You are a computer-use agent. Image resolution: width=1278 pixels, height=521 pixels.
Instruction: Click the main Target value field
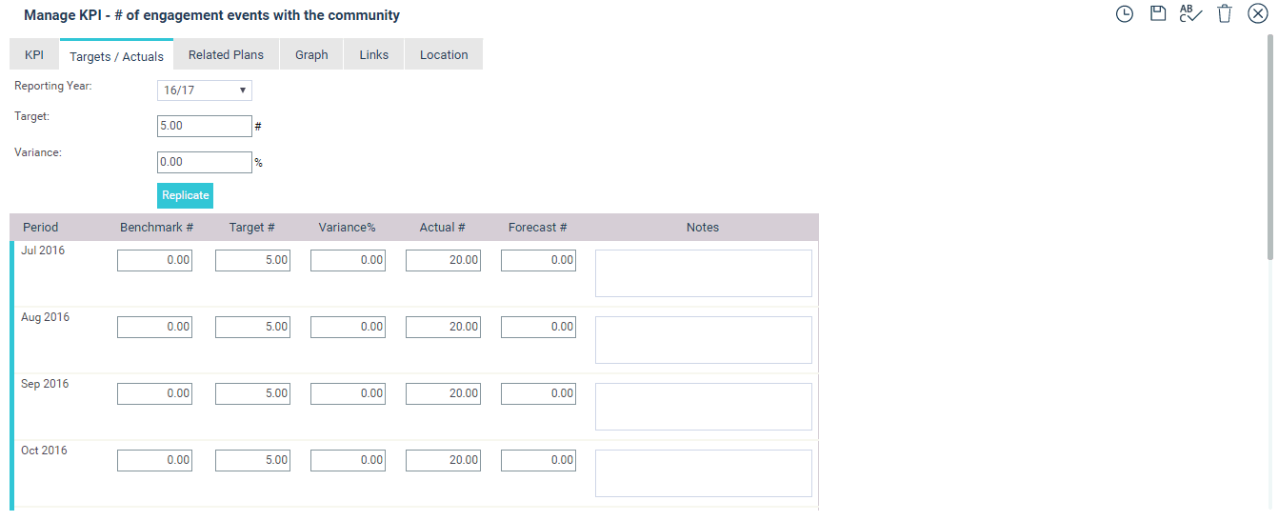(205, 126)
